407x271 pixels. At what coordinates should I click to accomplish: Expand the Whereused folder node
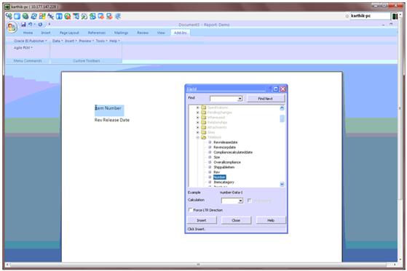(197, 118)
